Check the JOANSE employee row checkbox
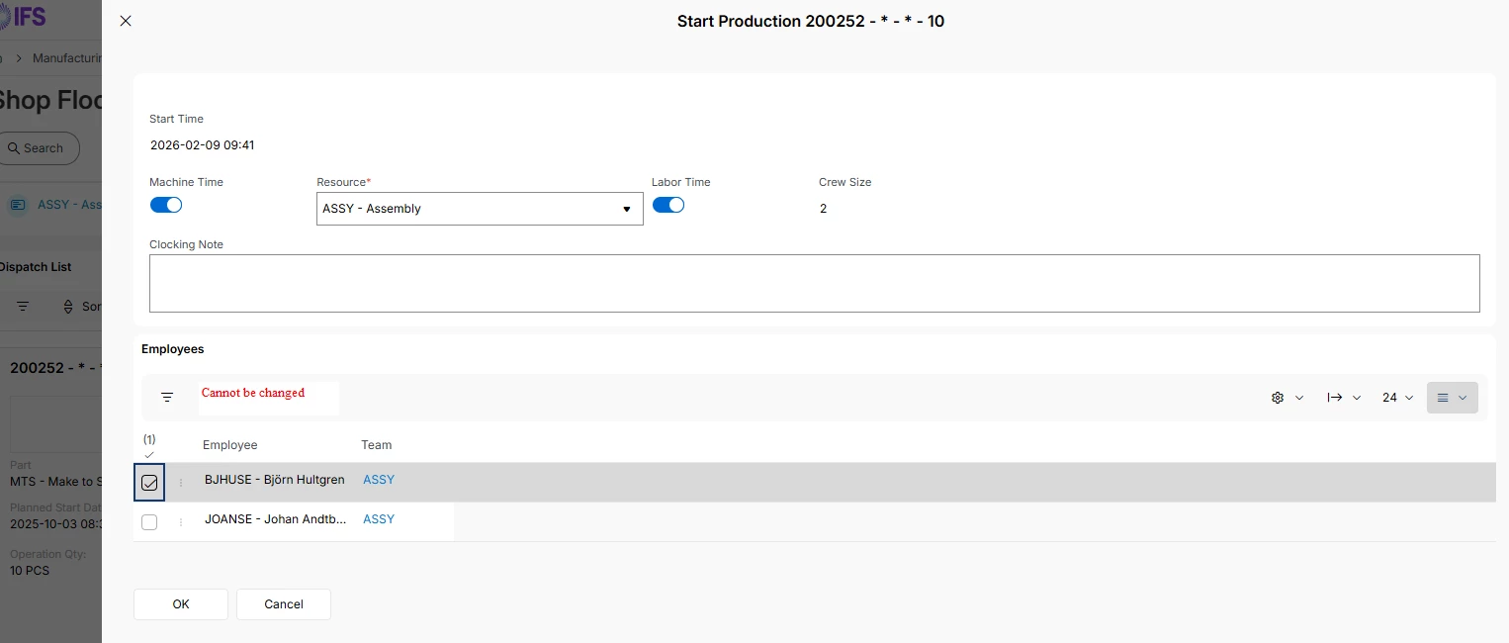Viewport: 1509px width, 643px height. pos(149,522)
